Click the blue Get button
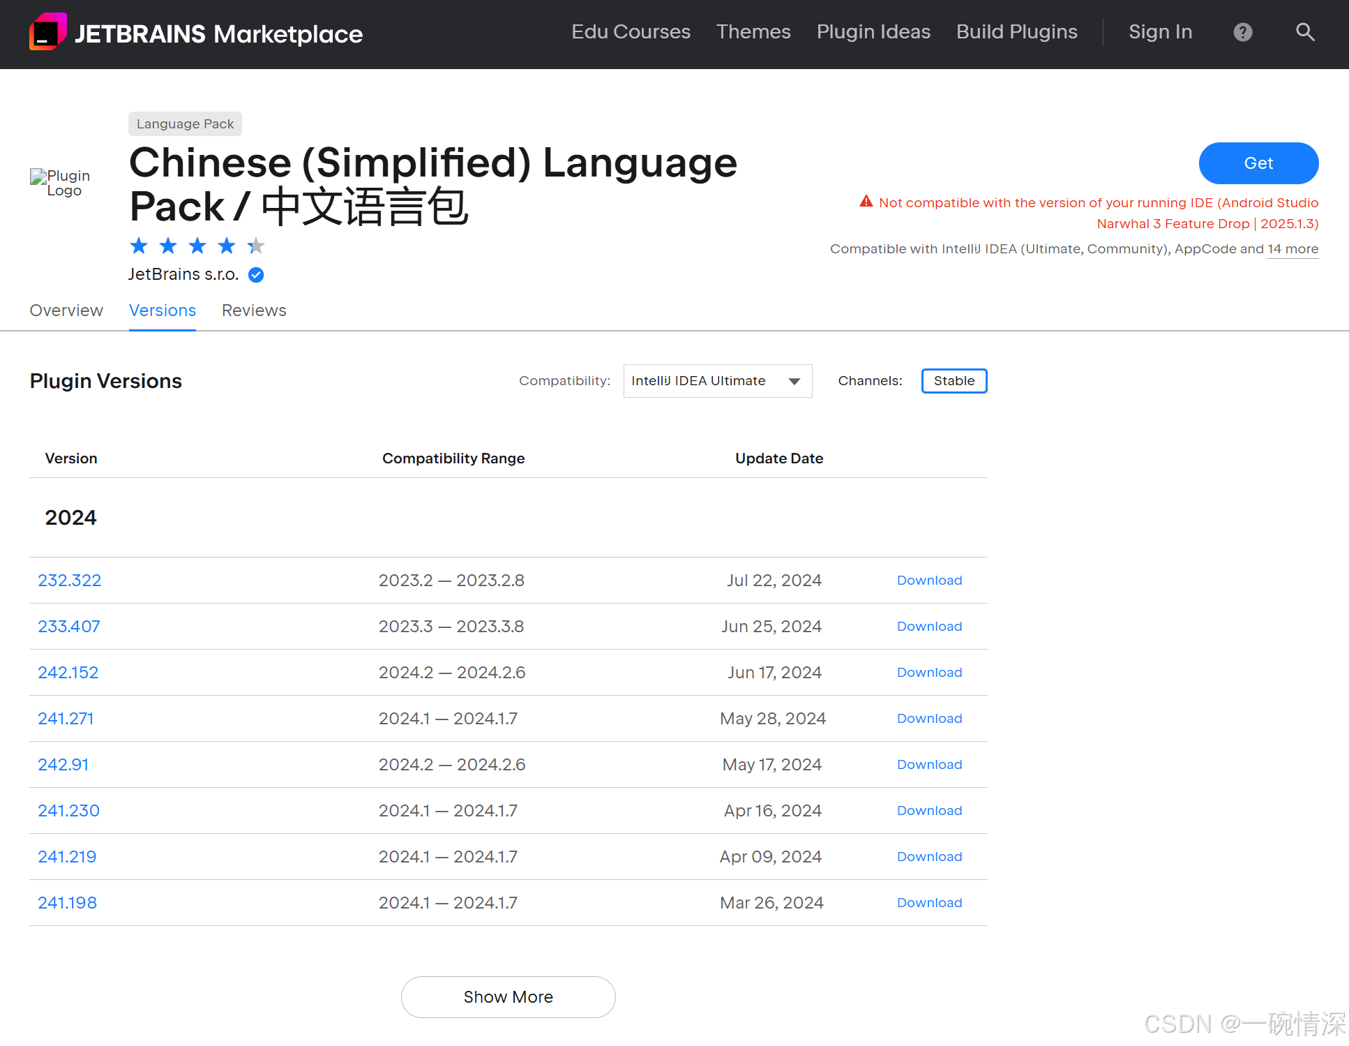This screenshot has width=1349, height=1046. pos(1258,163)
